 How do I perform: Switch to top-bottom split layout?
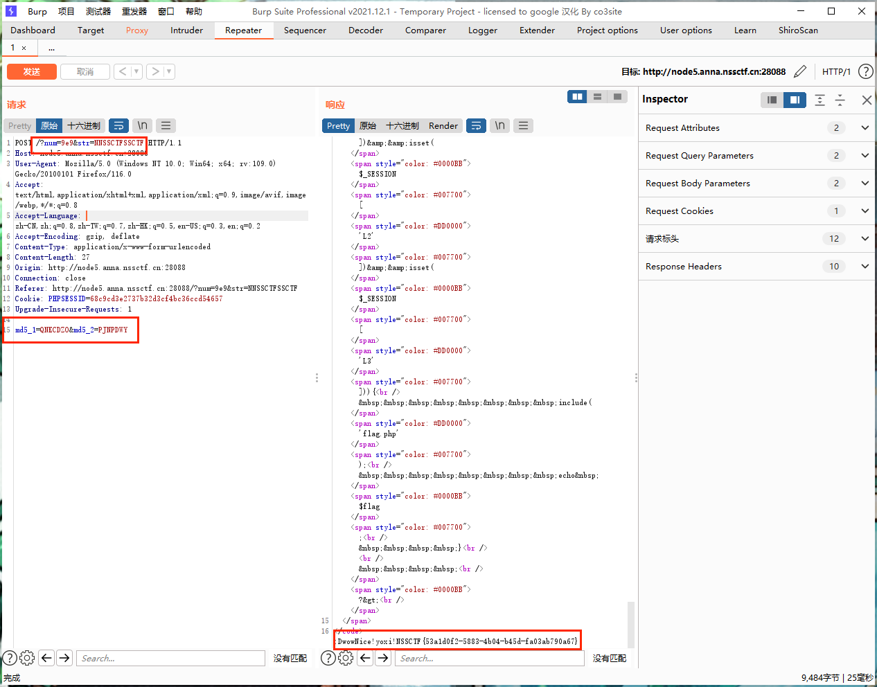coord(597,97)
